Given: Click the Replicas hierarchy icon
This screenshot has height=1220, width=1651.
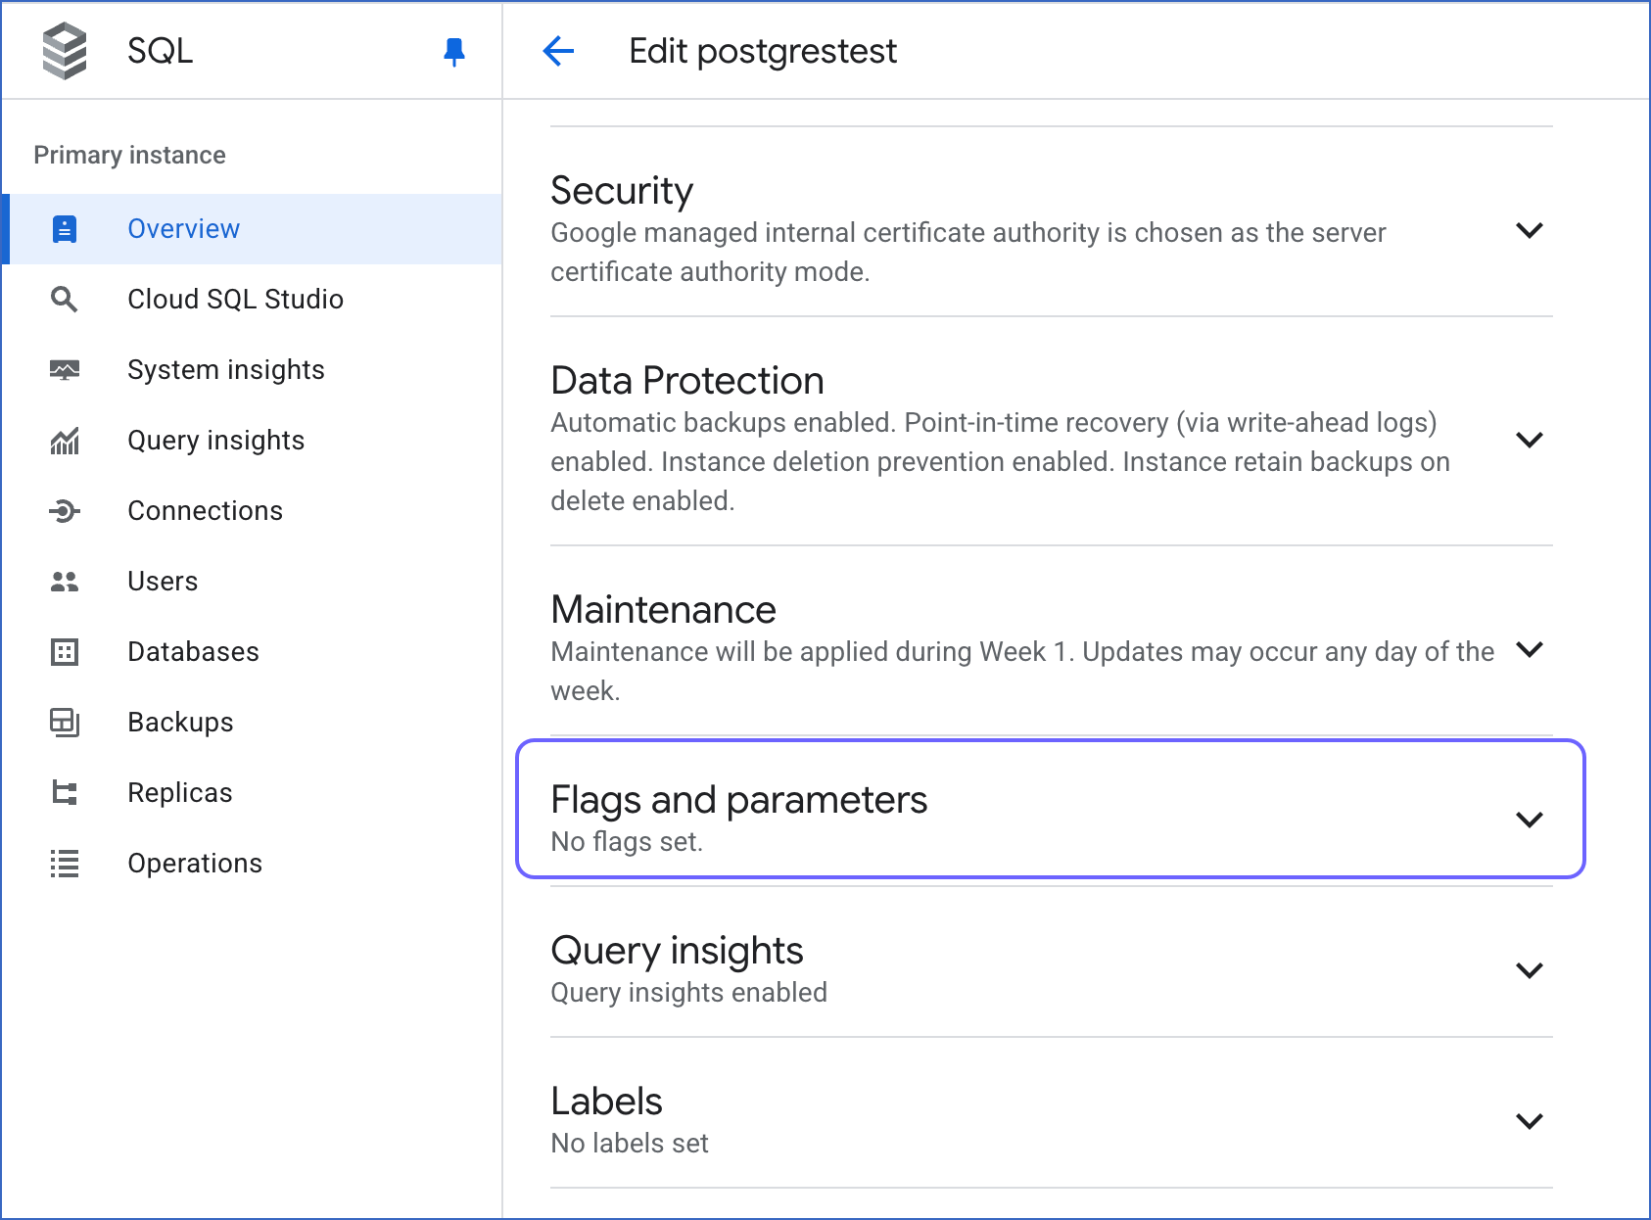Looking at the screenshot, I should pyautogui.click(x=65, y=793).
